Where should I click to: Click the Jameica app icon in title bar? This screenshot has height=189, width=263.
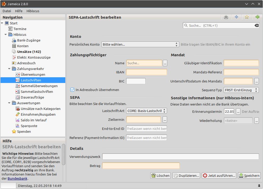coord(4,4)
